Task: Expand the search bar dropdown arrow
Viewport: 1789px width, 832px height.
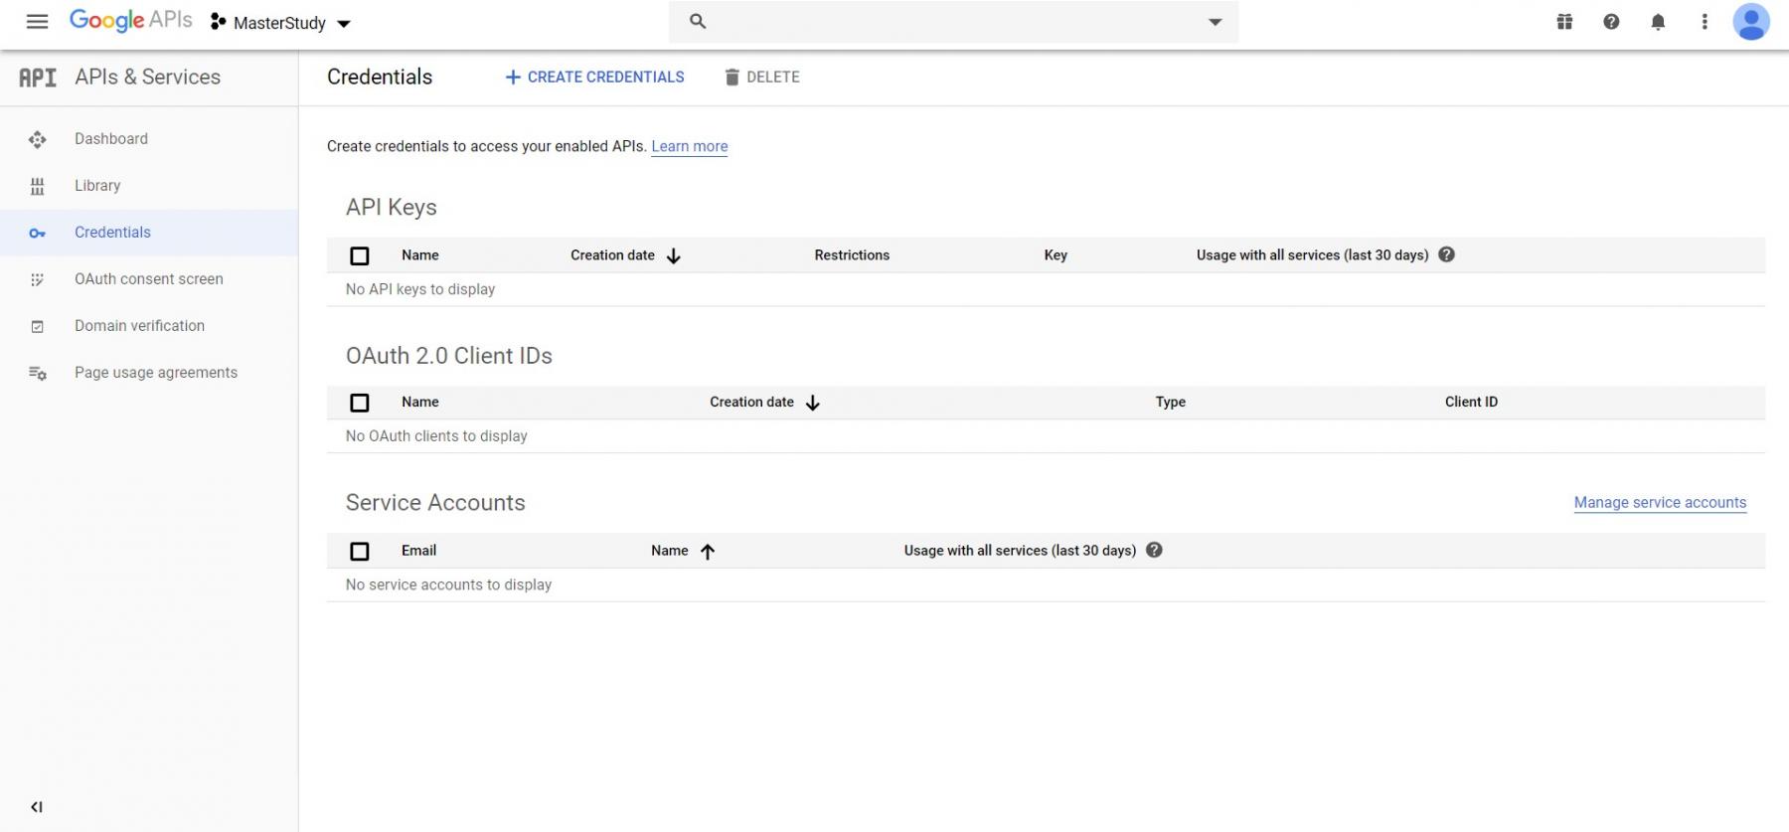Action: click(1215, 22)
